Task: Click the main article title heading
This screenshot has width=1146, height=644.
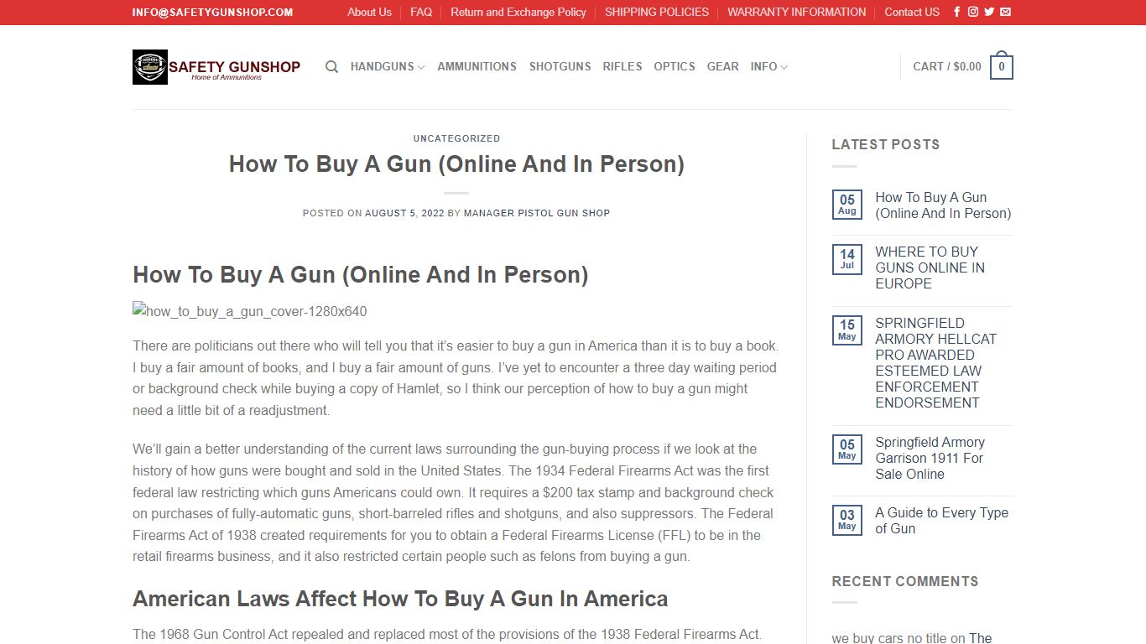Action: (456, 164)
